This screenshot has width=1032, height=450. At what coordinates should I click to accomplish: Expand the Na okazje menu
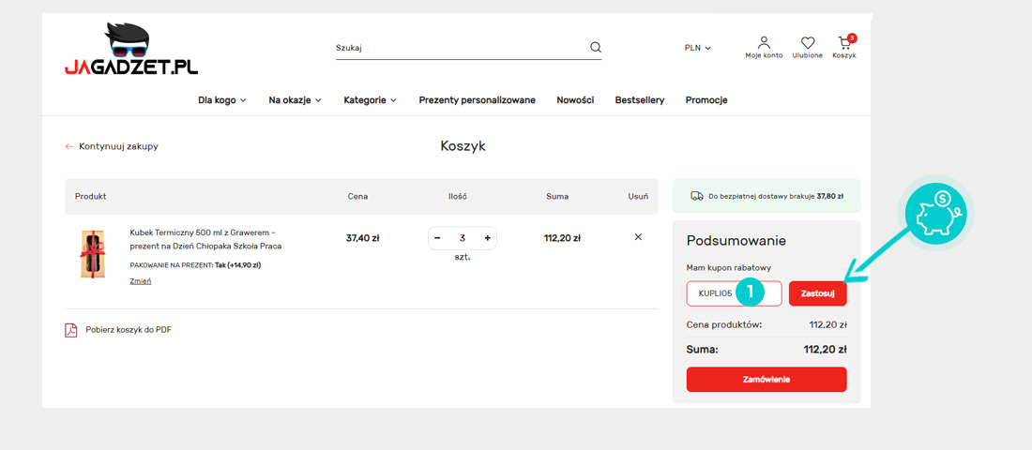[295, 100]
